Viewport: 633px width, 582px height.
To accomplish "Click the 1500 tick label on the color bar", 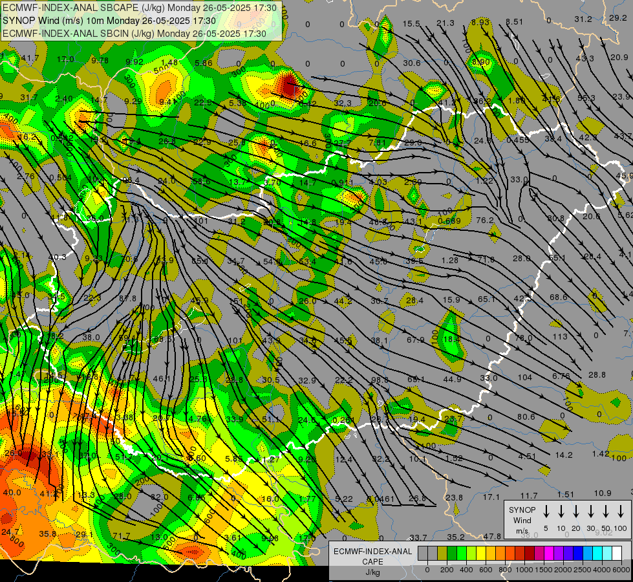I will 544,570.
